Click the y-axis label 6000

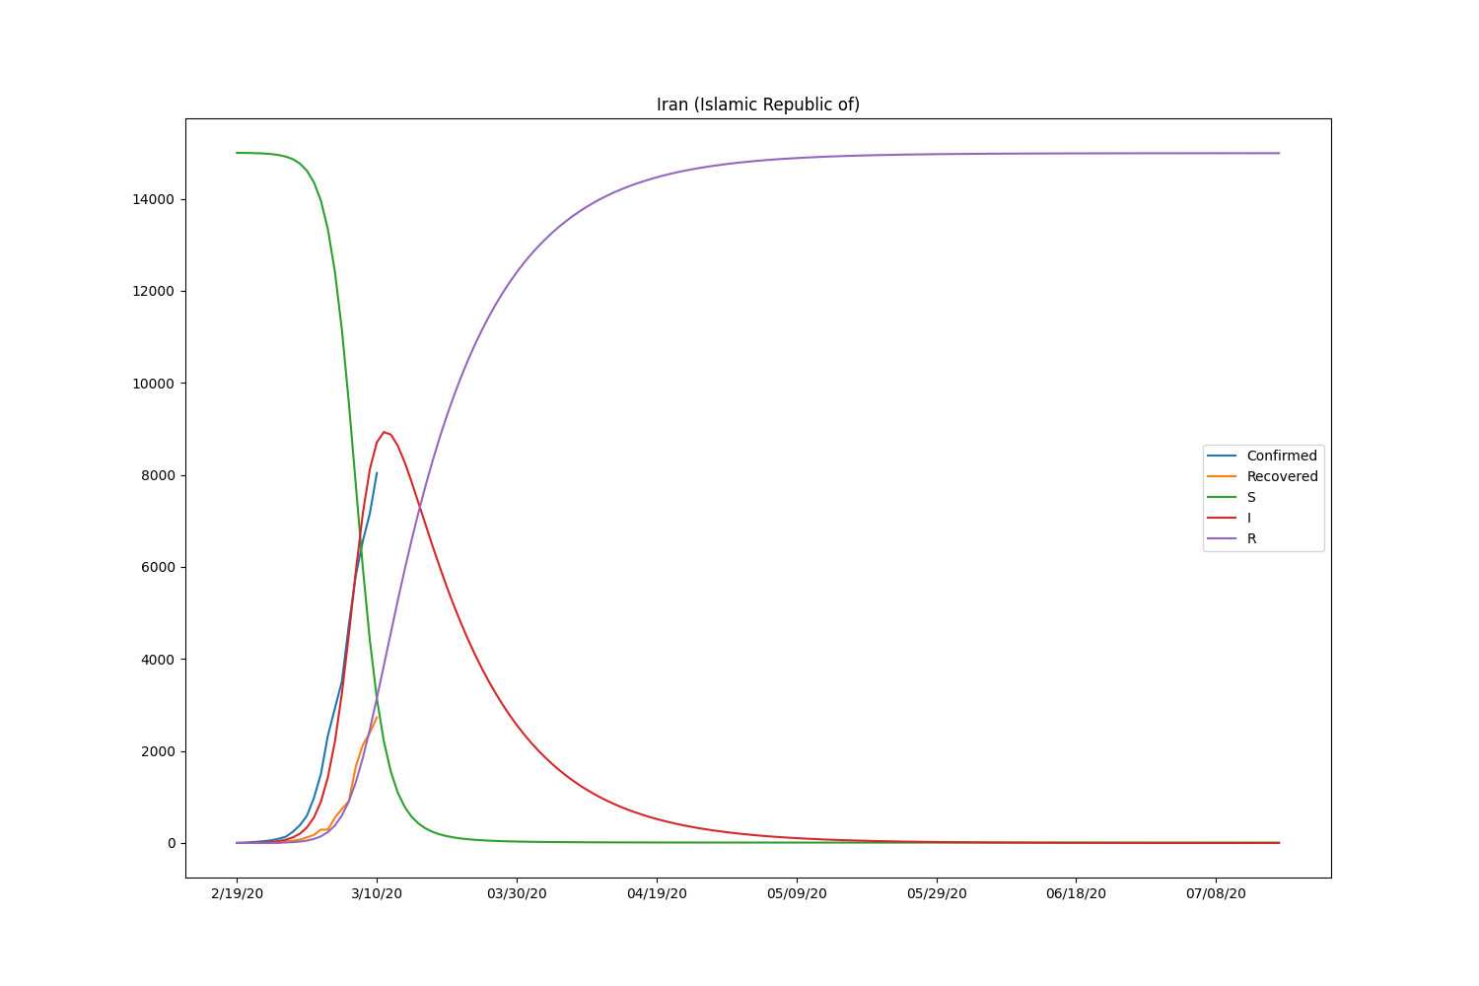click(160, 568)
